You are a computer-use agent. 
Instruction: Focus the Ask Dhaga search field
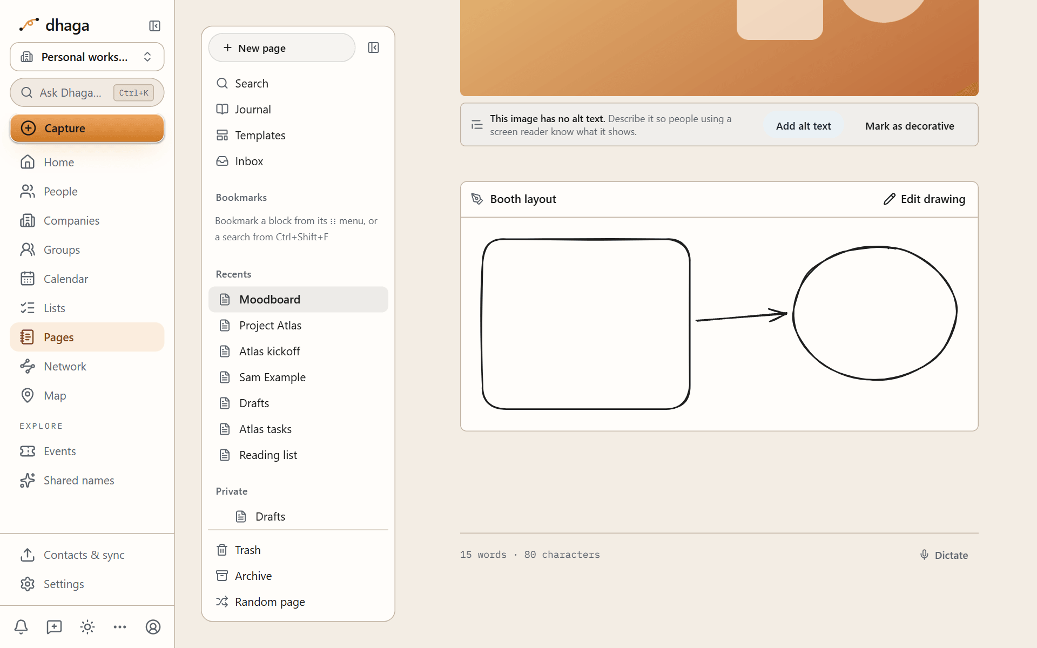click(87, 92)
